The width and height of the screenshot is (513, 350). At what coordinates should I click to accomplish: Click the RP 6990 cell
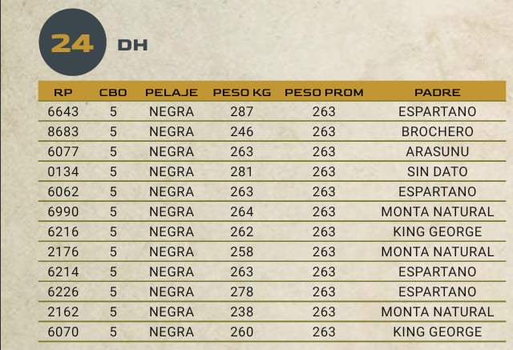(x=63, y=211)
